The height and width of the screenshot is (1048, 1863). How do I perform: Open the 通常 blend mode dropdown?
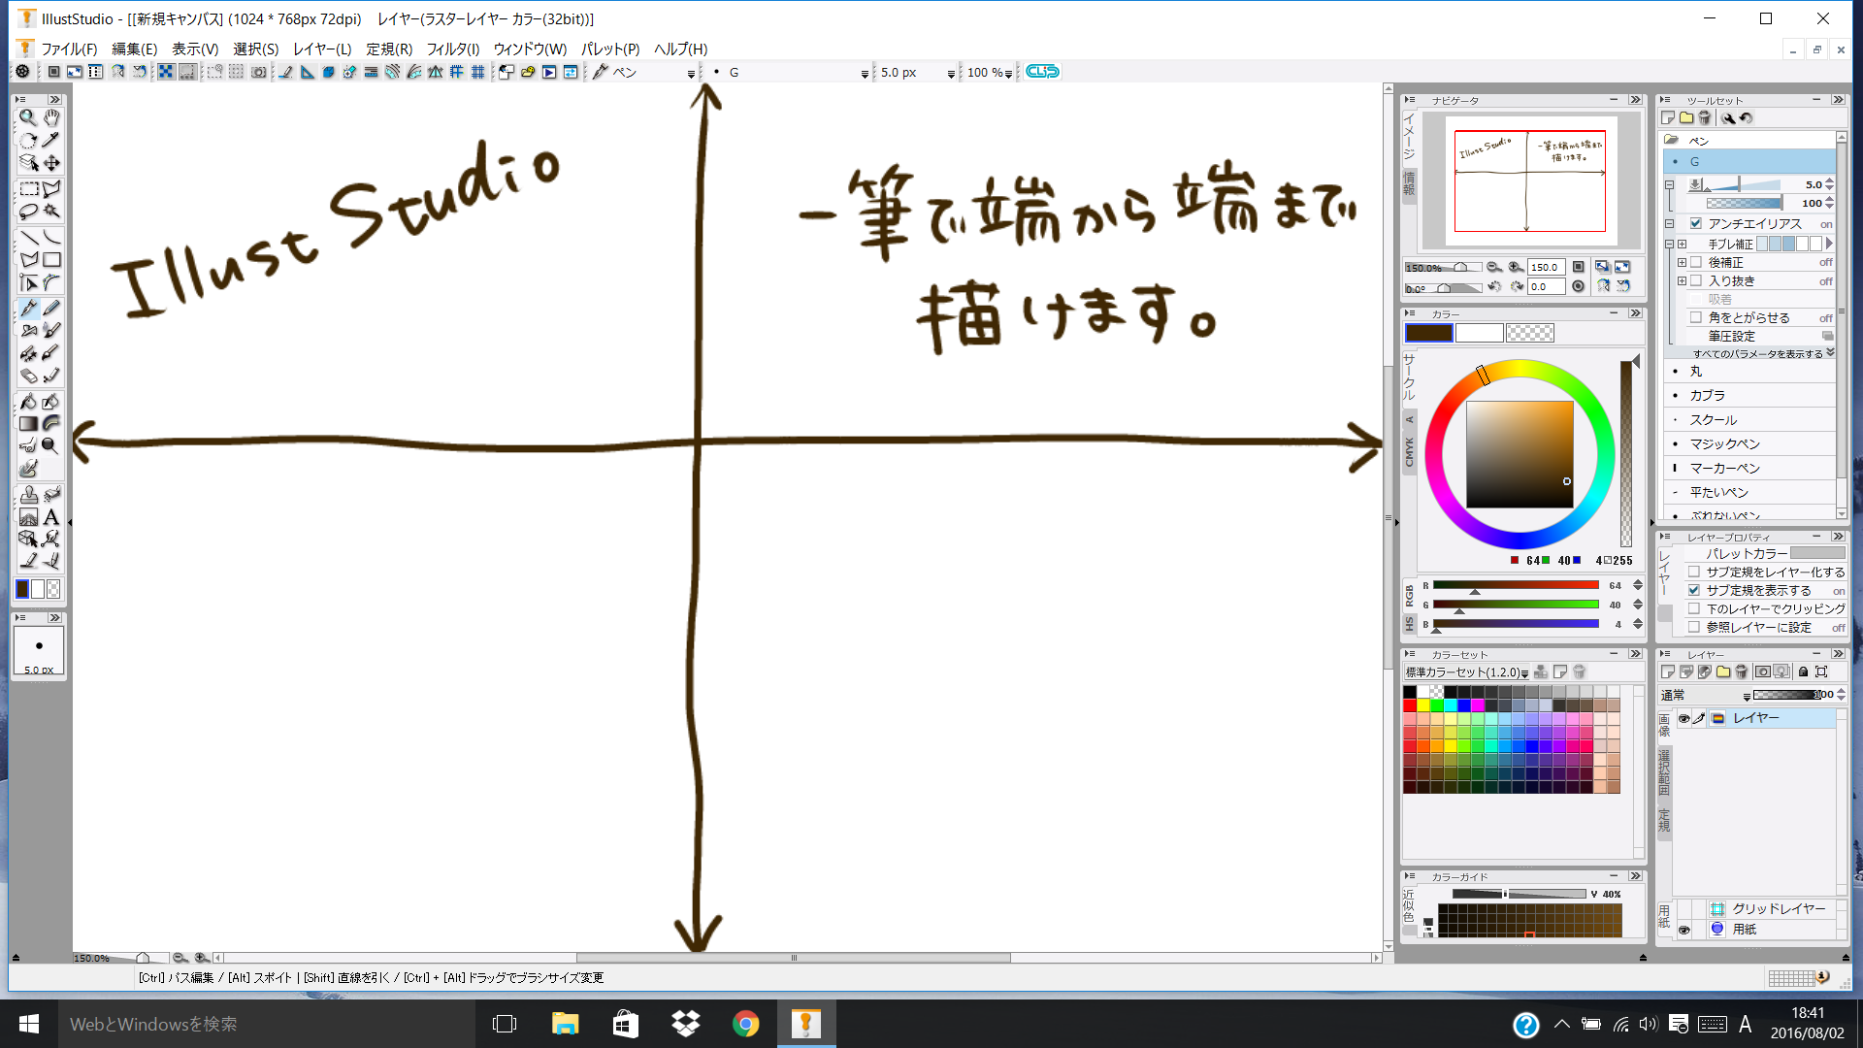pos(1705,695)
